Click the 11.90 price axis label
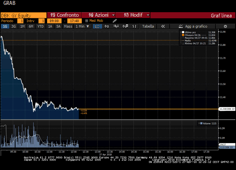 223,32
